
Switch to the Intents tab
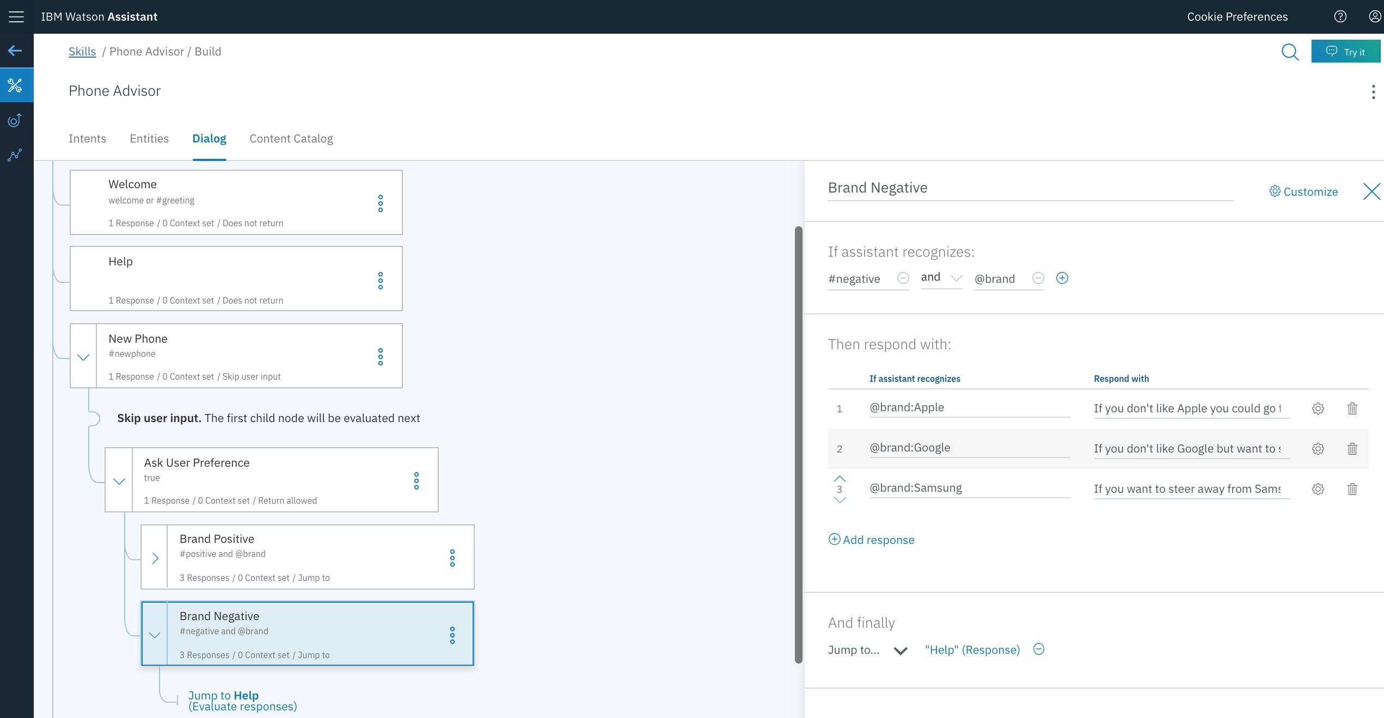pyautogui.click(x=87, y=139)
